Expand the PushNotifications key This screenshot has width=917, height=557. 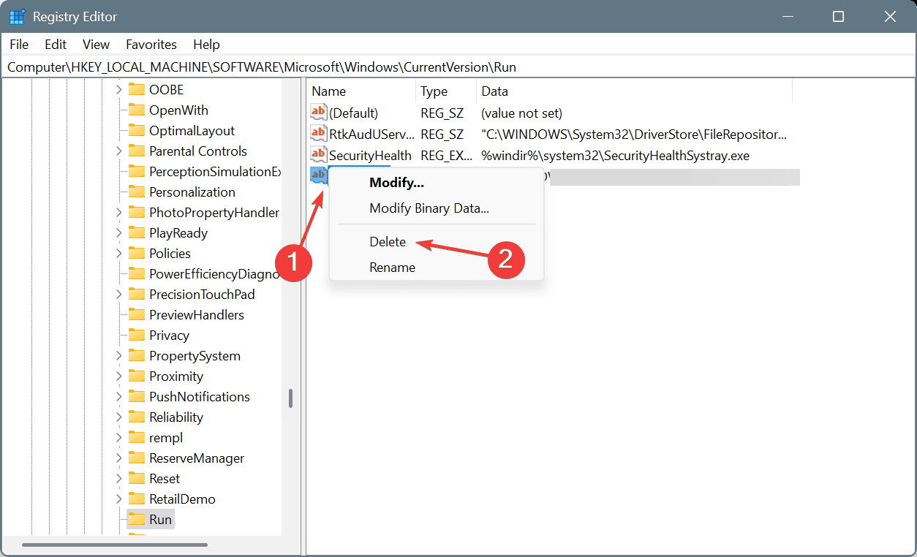pyautogui.click(x=118, y=397)
